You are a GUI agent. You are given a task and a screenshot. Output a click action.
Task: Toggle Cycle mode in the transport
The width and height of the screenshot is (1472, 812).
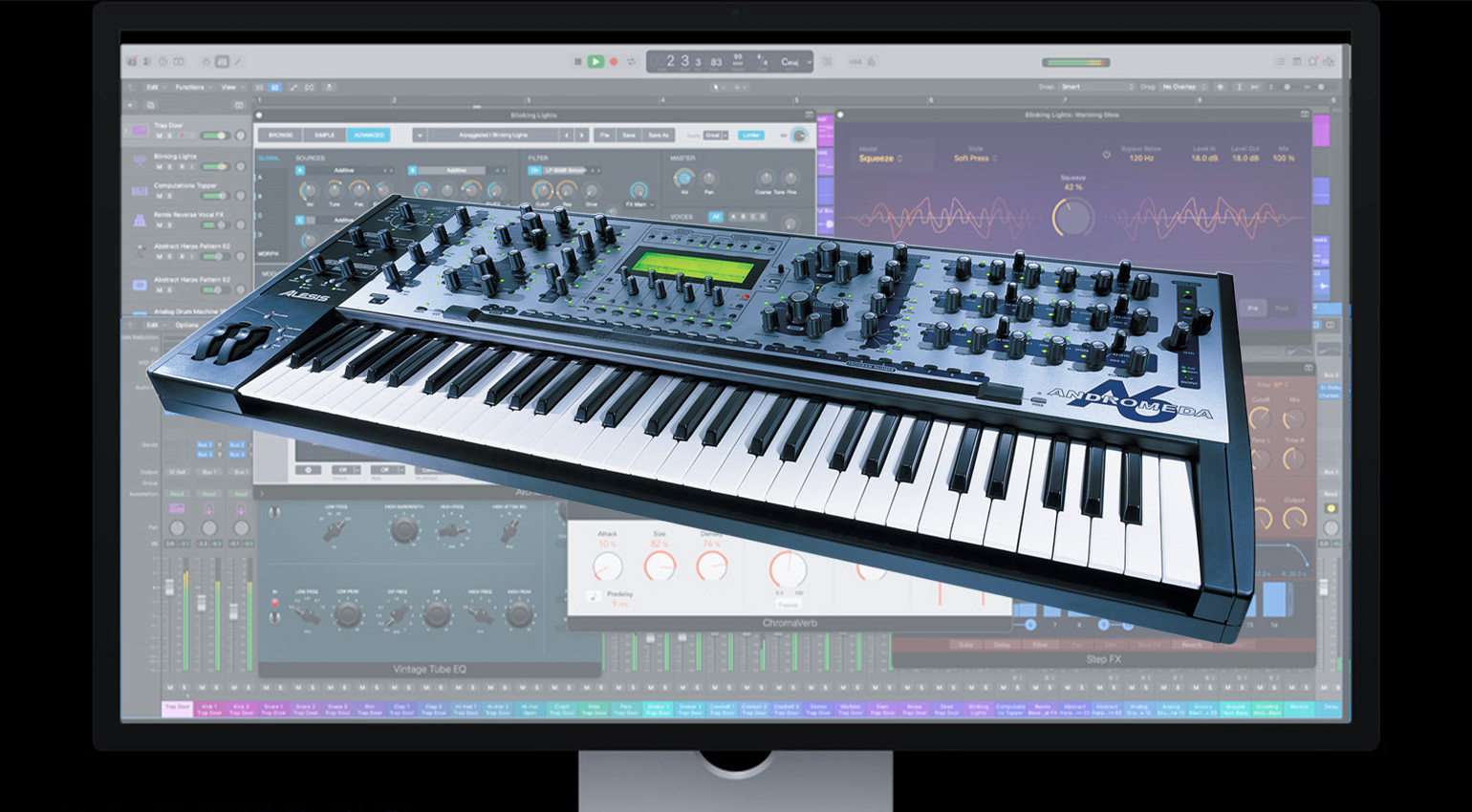click(632, 61)
